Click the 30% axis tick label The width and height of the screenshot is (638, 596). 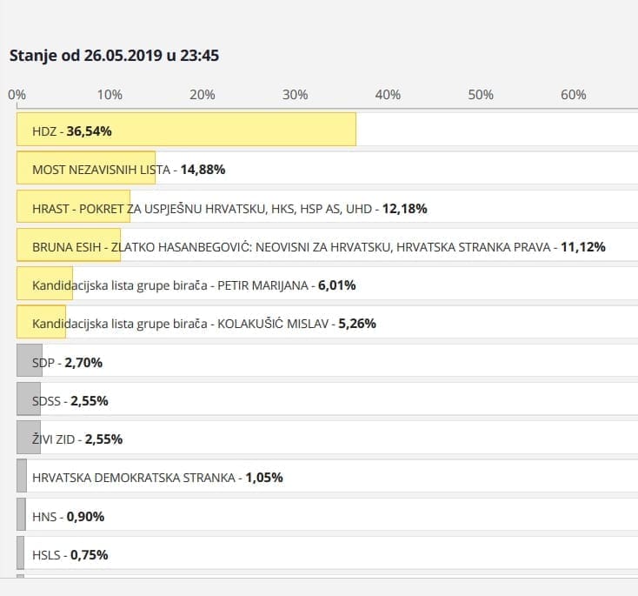[x=296, y=95]
